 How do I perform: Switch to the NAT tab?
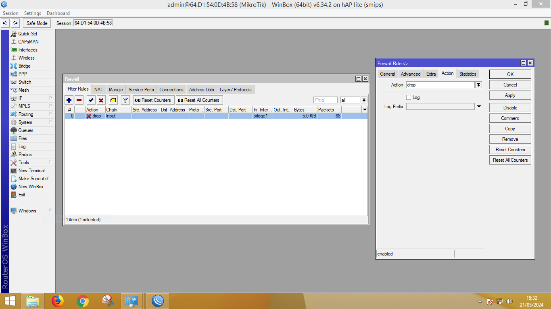[x=99, y=90]
